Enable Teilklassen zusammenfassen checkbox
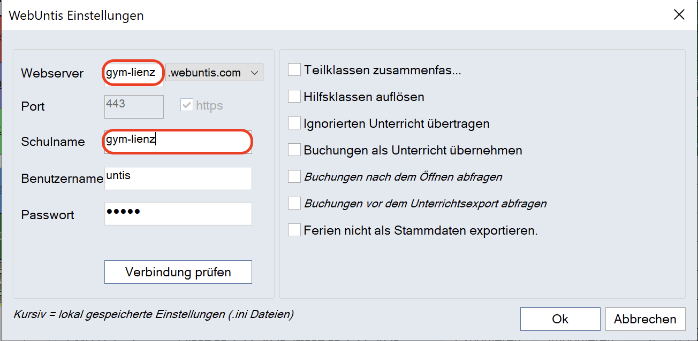 (294, 70)
